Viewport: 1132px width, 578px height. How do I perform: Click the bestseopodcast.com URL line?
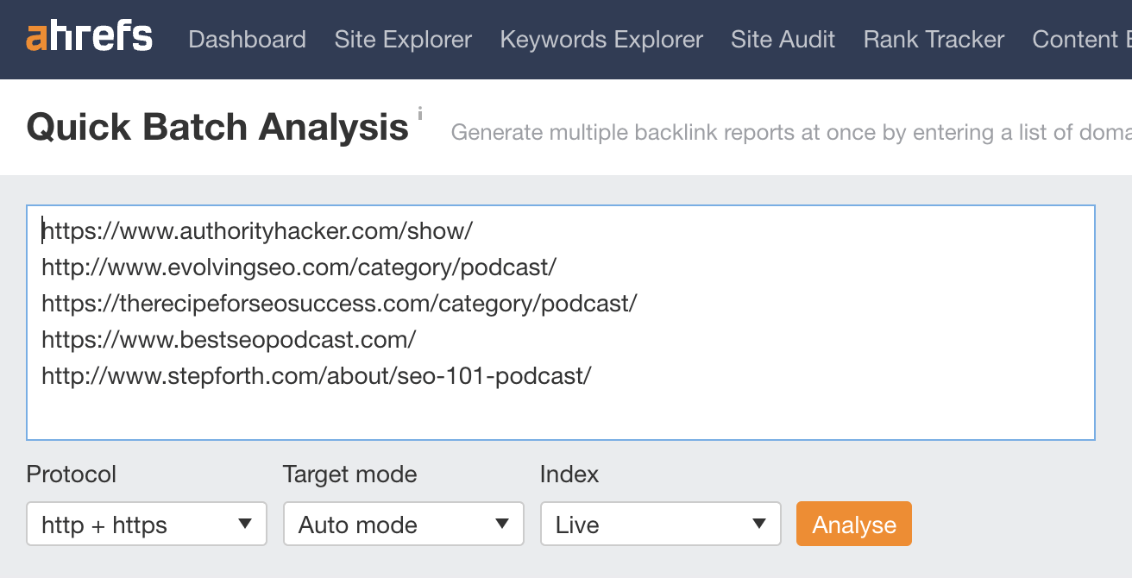point(229,340)
